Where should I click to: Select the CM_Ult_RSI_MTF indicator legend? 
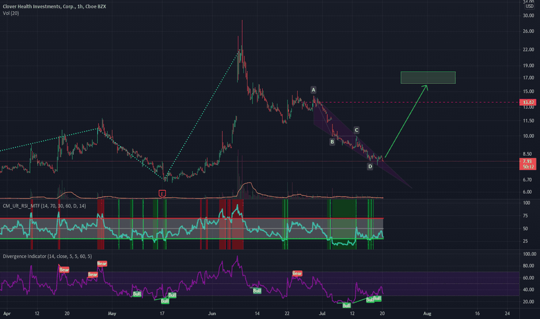click(45, 206)
